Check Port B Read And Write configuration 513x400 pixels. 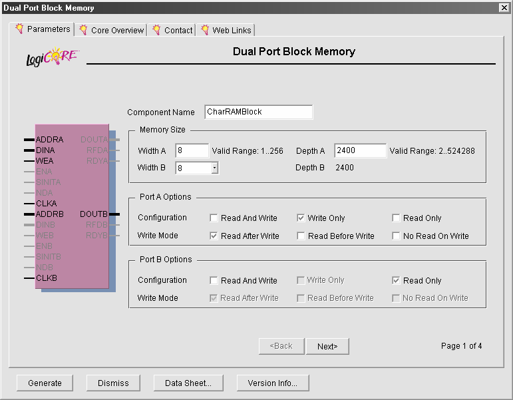tap(214, 280)
